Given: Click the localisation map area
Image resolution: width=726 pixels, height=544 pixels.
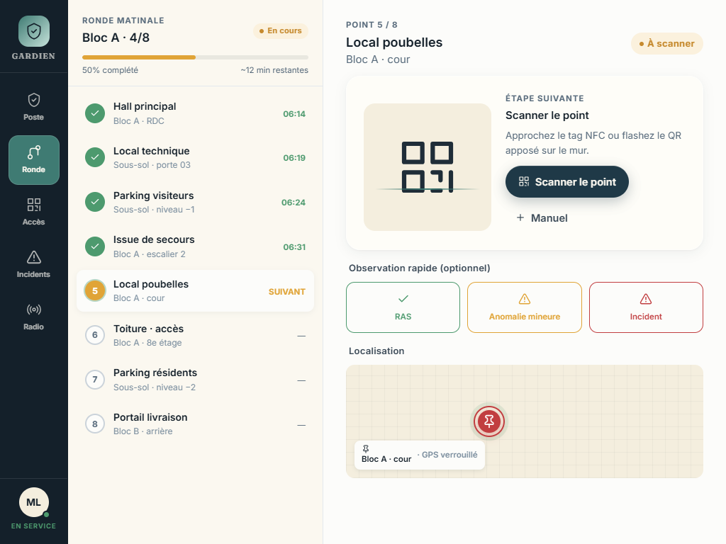Looking at the screenshot, I should coord(524,421).
